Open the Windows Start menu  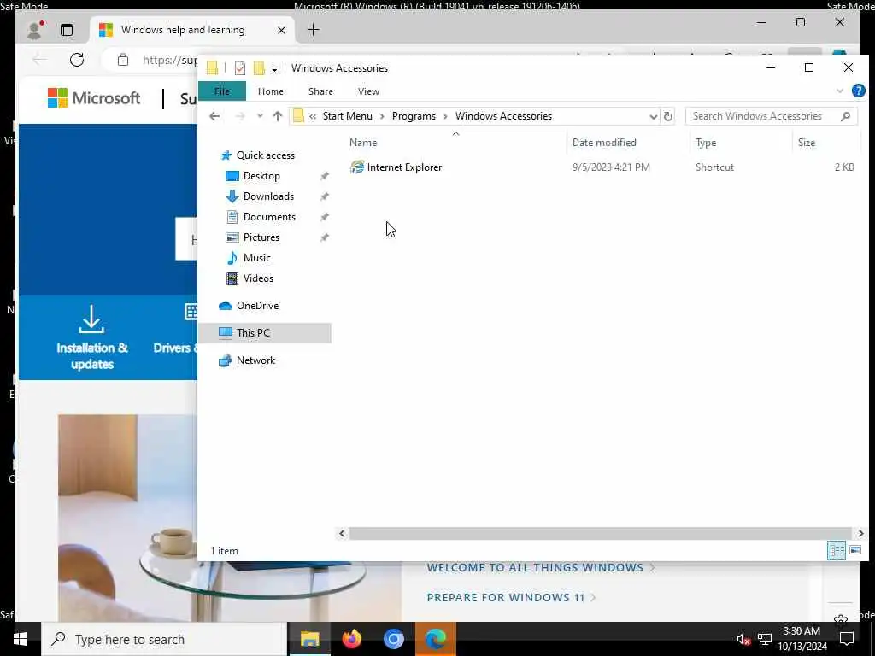tap(21, 639)
